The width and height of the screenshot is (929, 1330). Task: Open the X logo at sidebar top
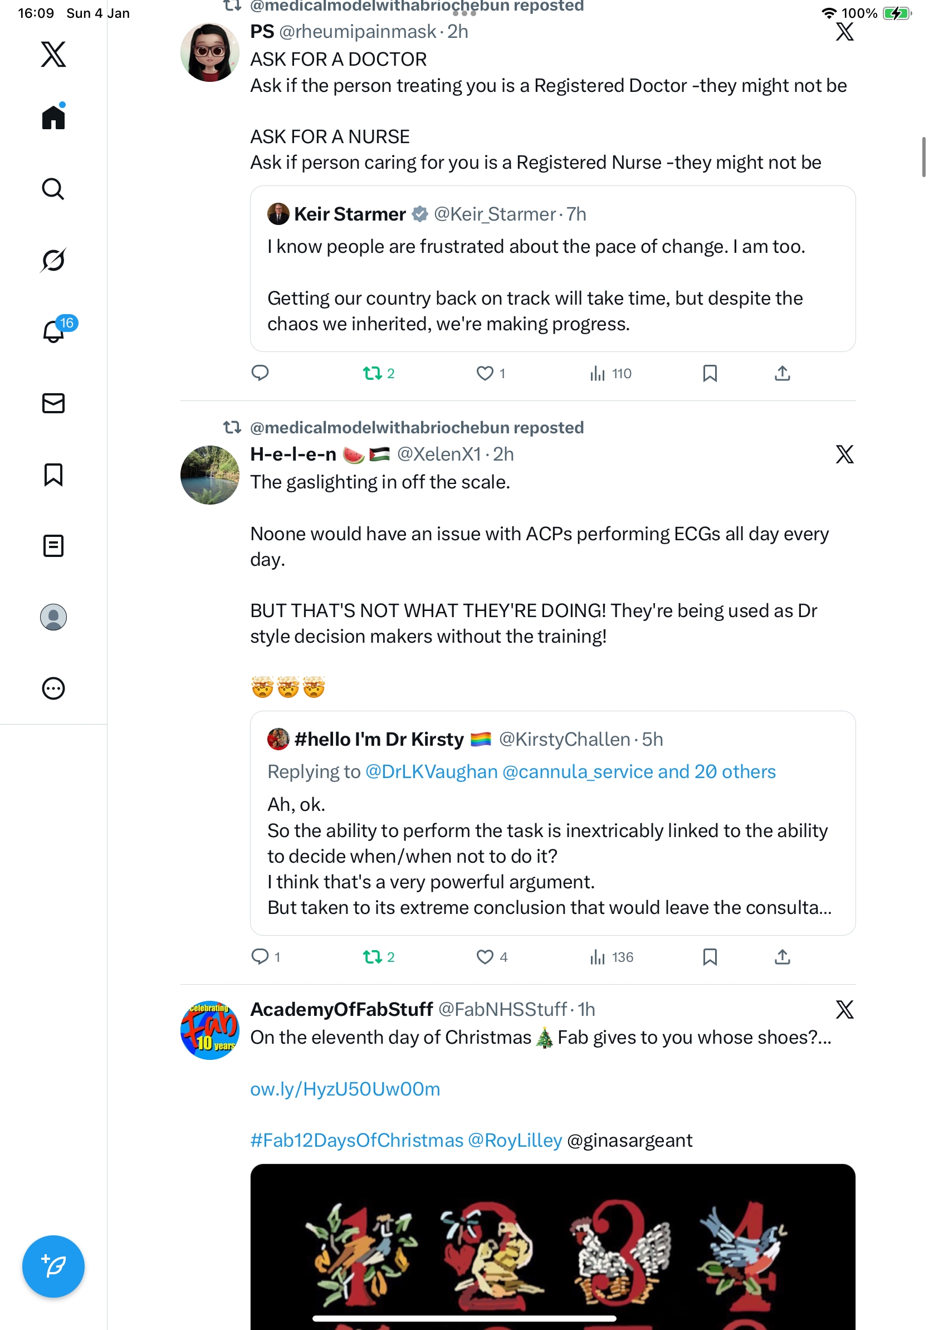coord(53,55)
